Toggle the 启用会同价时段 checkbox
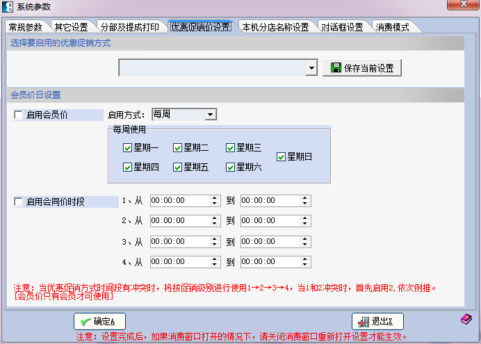481x344 pixels. tap(19, 202)
